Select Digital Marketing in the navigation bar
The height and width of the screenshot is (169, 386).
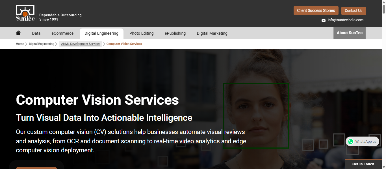(212, 33)
